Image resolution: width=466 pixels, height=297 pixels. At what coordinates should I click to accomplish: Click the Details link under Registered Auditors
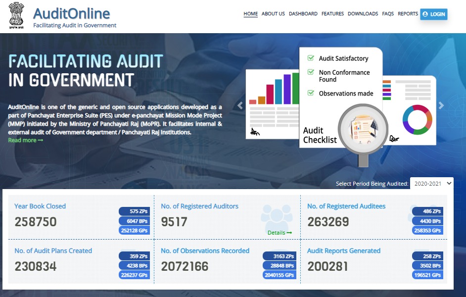[x=280, y=233]
